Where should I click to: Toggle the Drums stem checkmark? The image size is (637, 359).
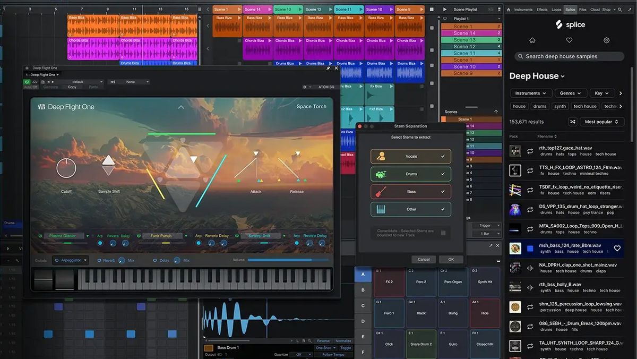[x=443, y=174]
